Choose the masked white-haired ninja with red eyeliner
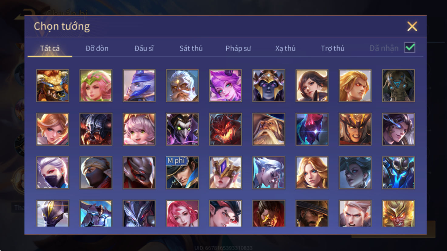The height and width of the screenshot is (251, 447). coord(53,173)
